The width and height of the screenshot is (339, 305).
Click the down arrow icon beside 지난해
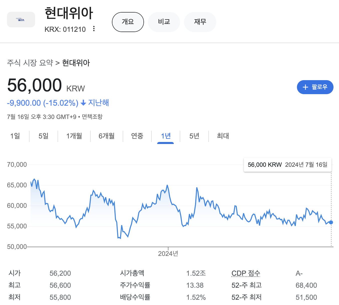tap(84, 103)
